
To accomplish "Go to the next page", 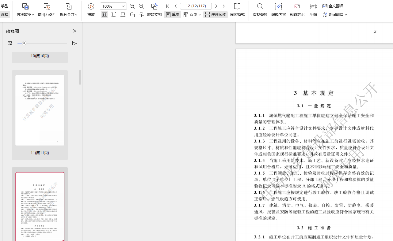I will [x=216, y=6].
